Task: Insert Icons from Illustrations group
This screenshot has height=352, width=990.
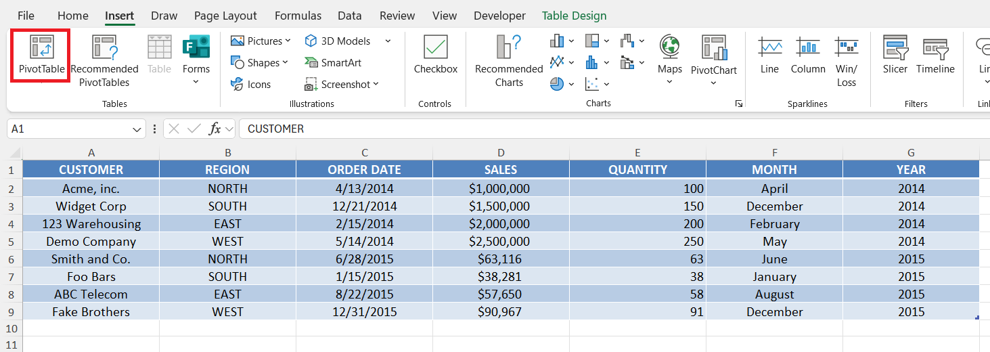Action: [251, 85]
